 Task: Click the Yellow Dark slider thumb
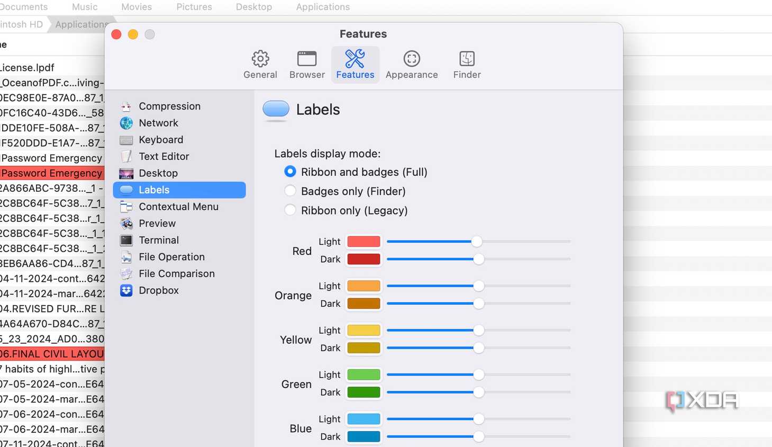(478, 348)
